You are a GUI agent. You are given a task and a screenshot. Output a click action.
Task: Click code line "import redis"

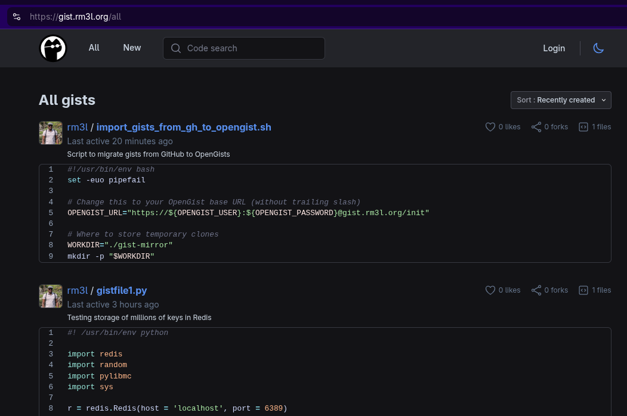point(95,354)
